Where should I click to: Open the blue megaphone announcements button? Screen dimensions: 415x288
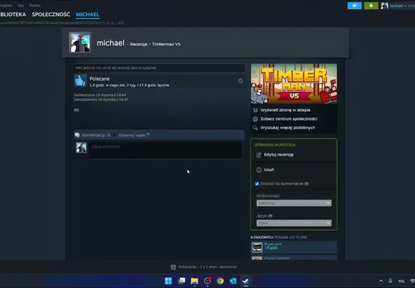[354, 6]
